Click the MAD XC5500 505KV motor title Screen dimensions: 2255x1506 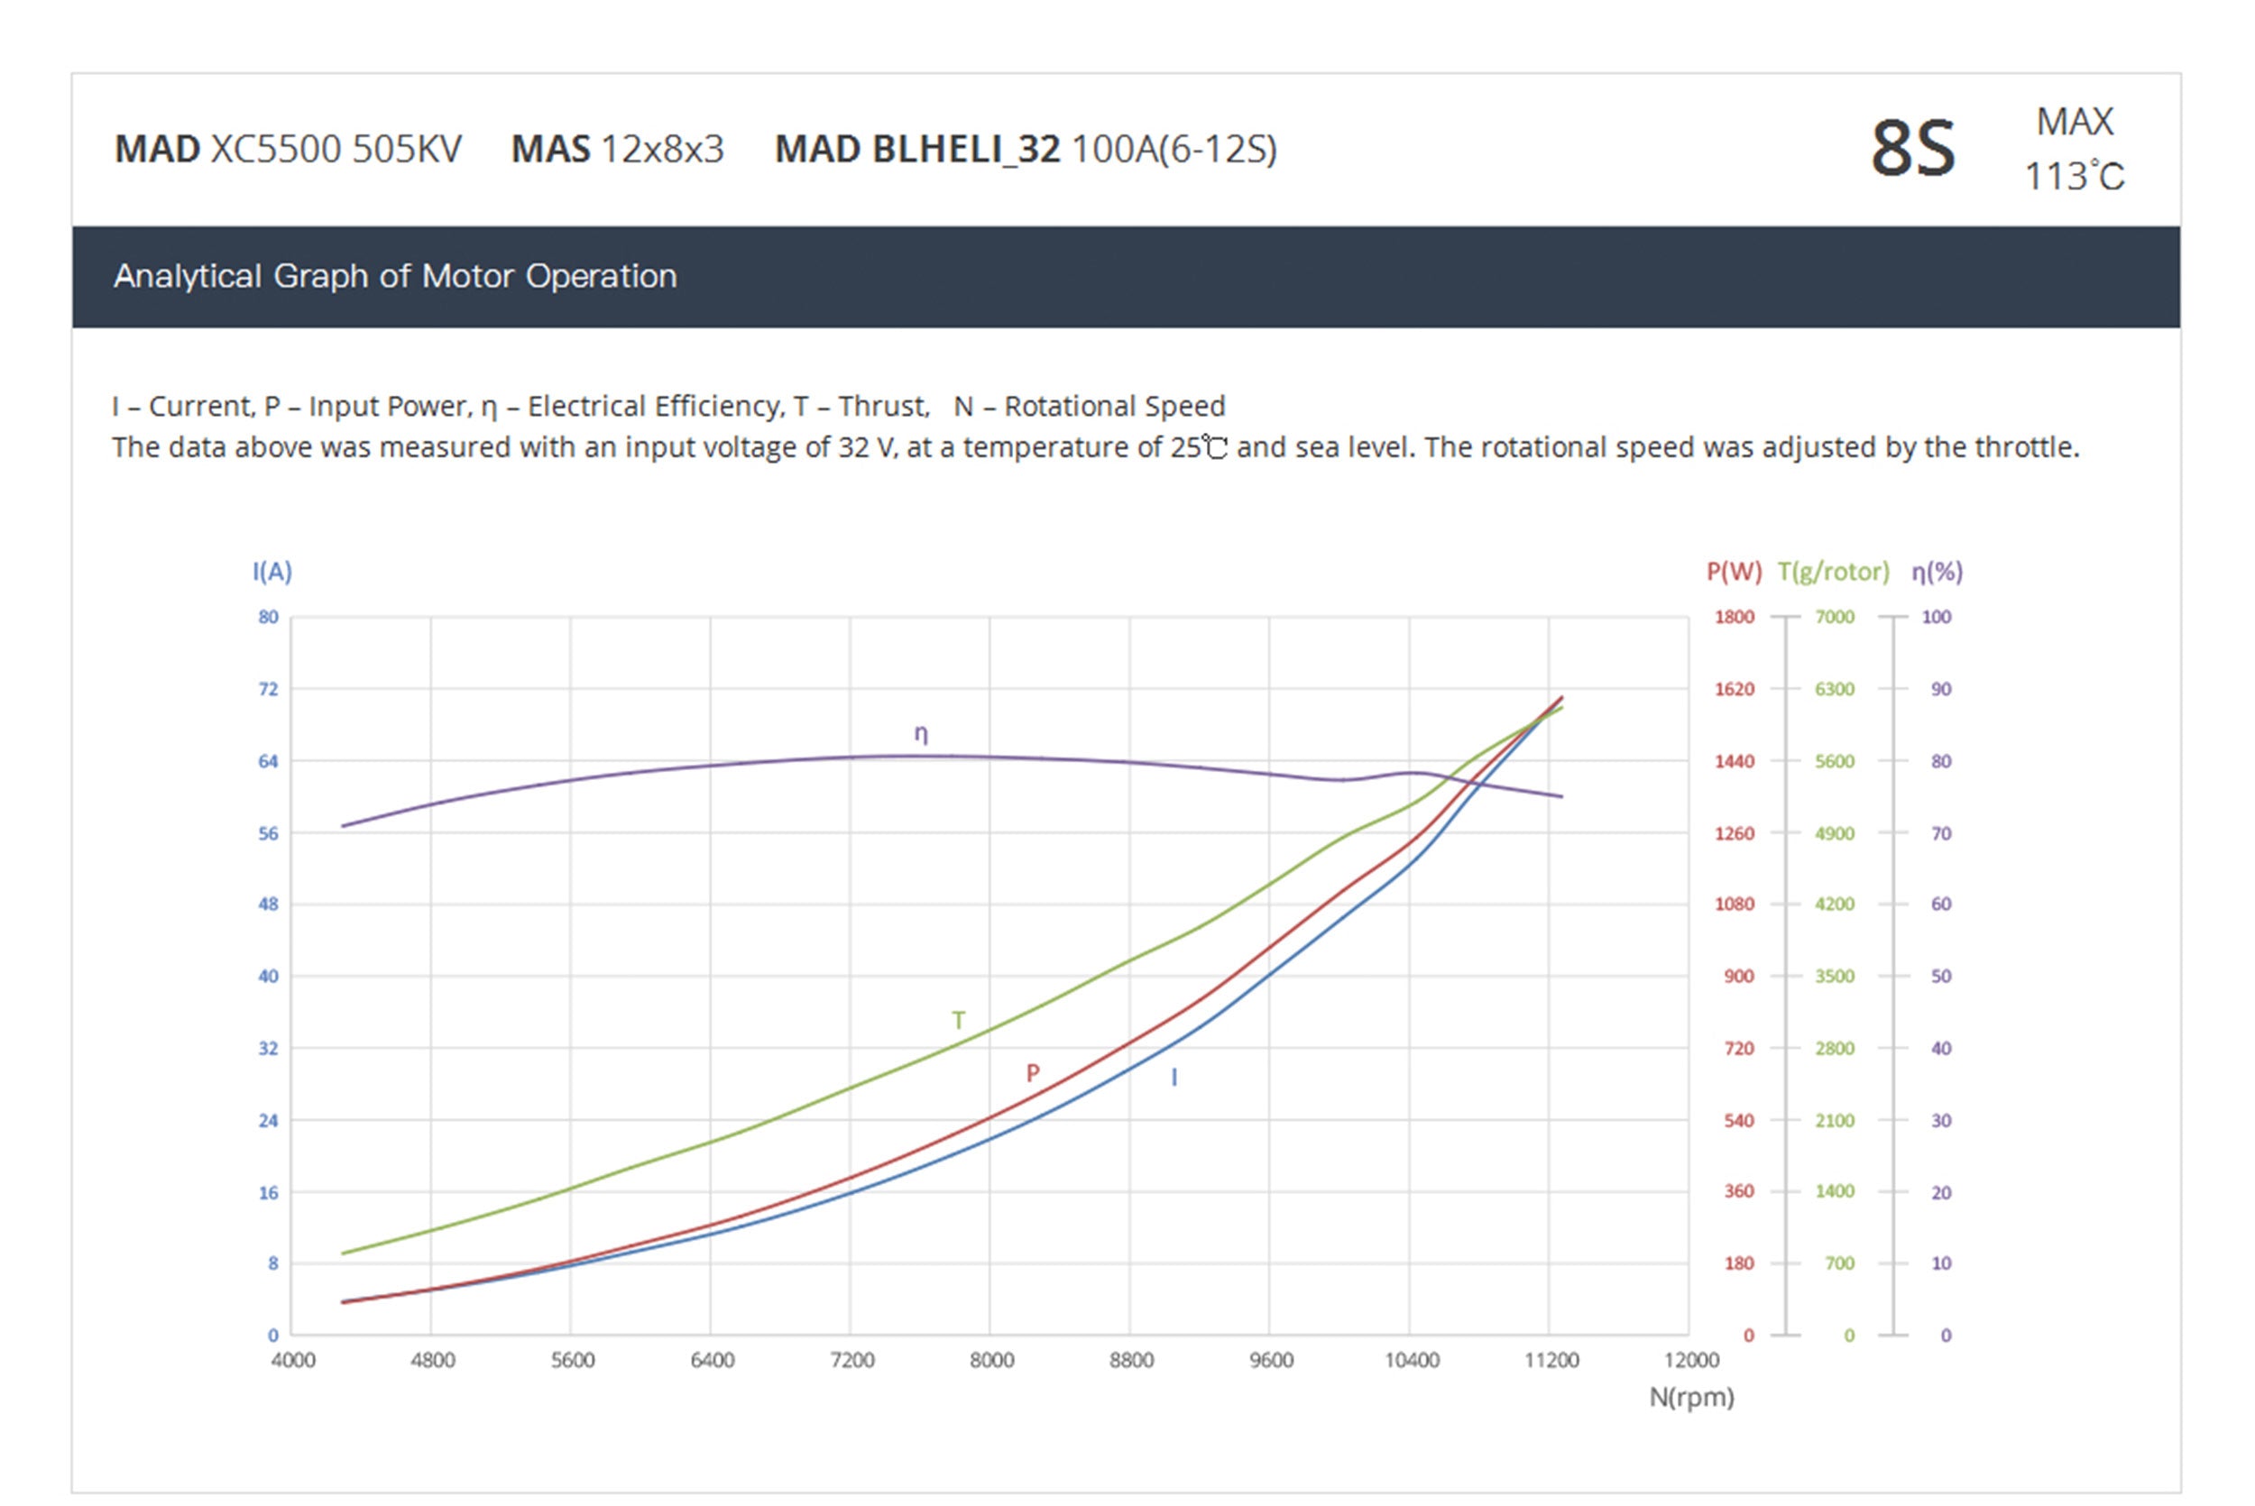point(288,150)
